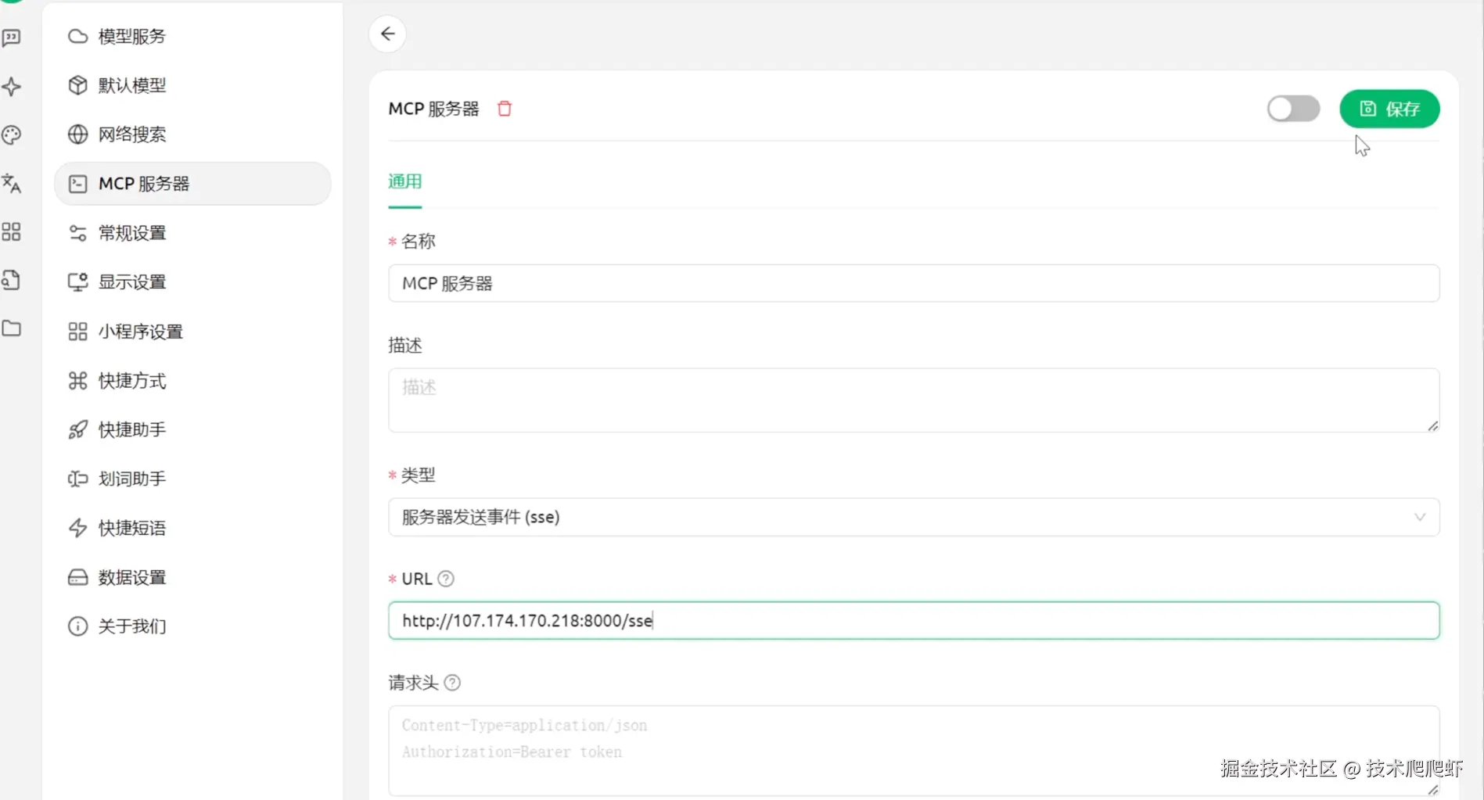This screenshot has width=1484, height=800.
Task: Click the 名称 name input field
Action: pos(913,283)
